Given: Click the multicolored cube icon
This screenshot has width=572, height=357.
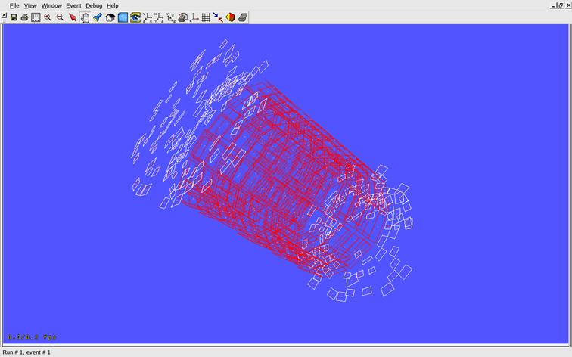Looking at the screenshot, I should coord(230,17).
